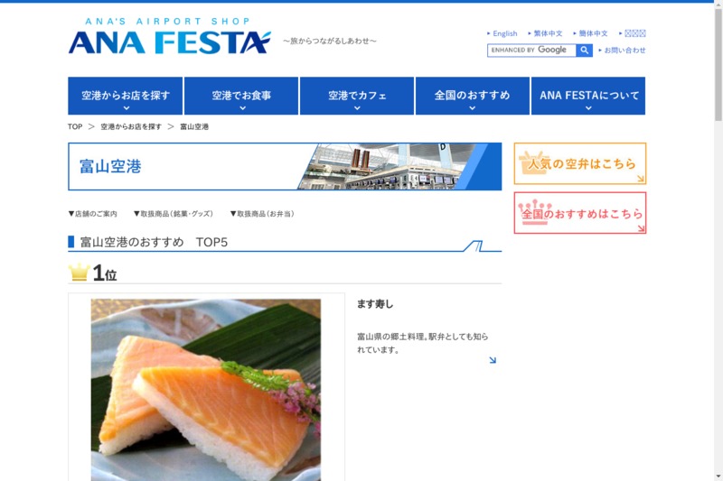Open the 全国のおすすめ navigation menu

(x=472, y=96)
